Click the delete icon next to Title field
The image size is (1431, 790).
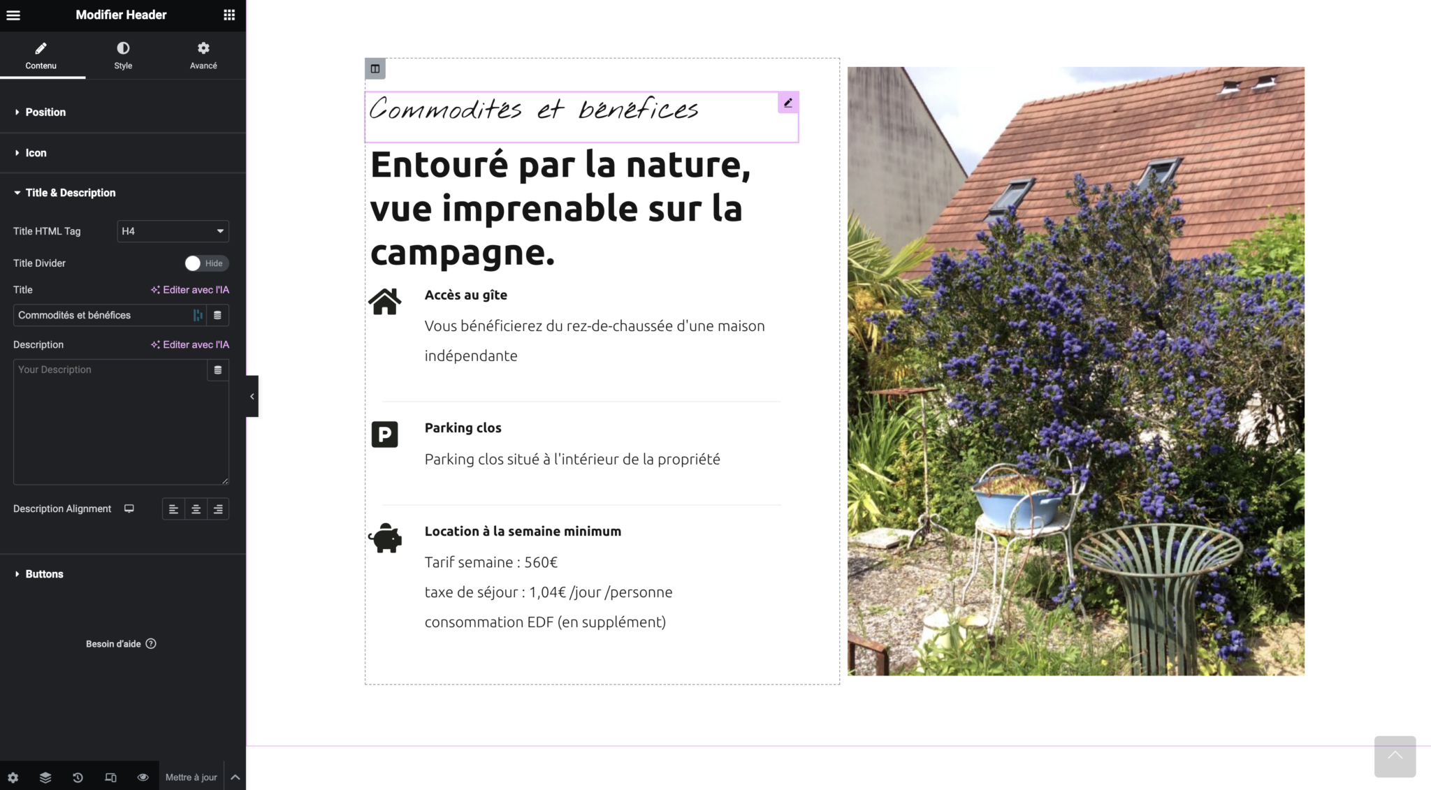(x=218, y=315)
